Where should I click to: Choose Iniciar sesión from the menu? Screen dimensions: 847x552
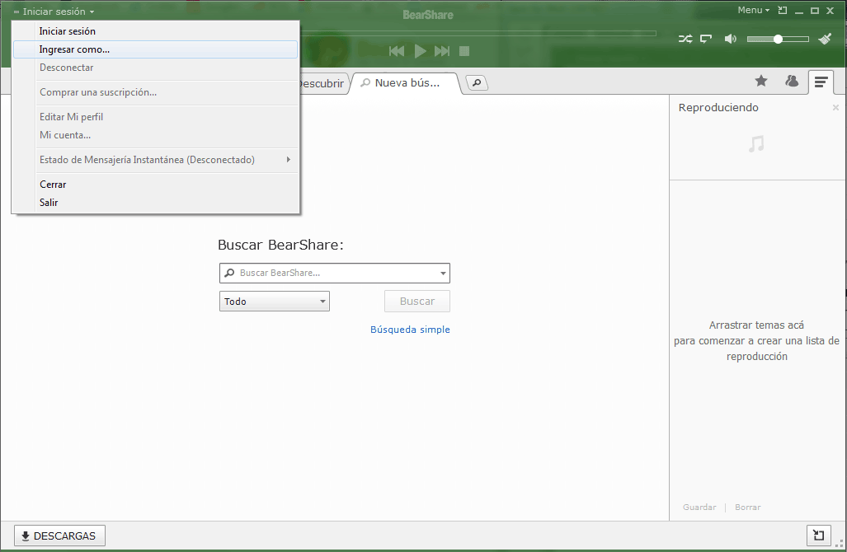[156, 31]
